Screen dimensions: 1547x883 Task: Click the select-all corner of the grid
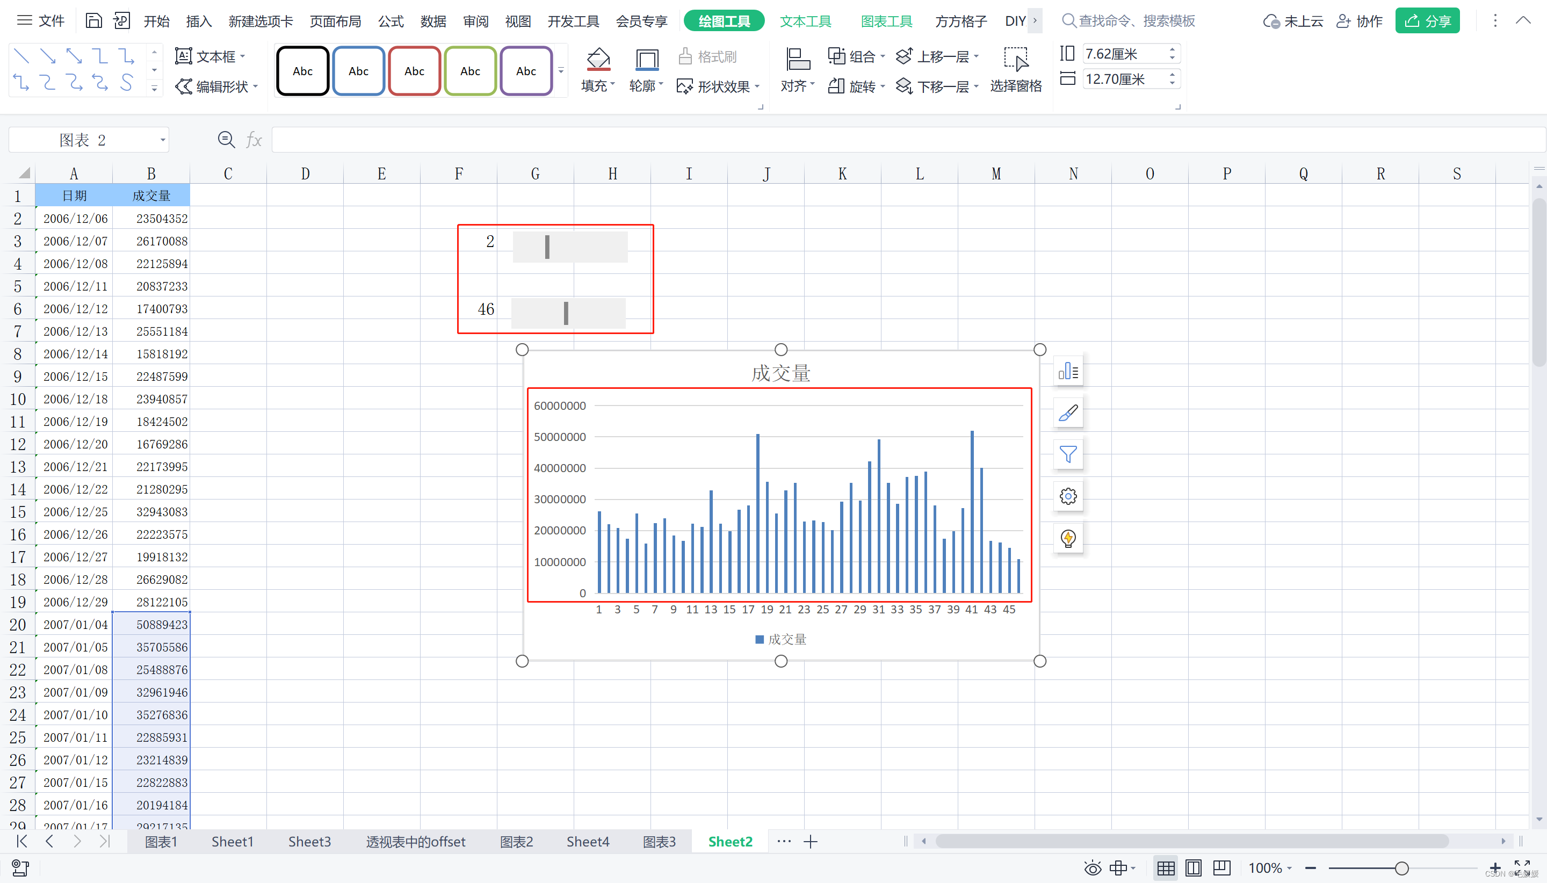tap(23, 173)
